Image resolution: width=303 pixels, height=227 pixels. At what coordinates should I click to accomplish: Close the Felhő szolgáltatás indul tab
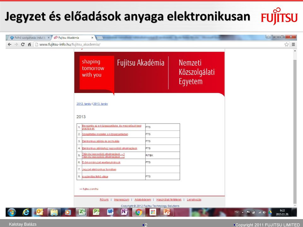(49, 38)
